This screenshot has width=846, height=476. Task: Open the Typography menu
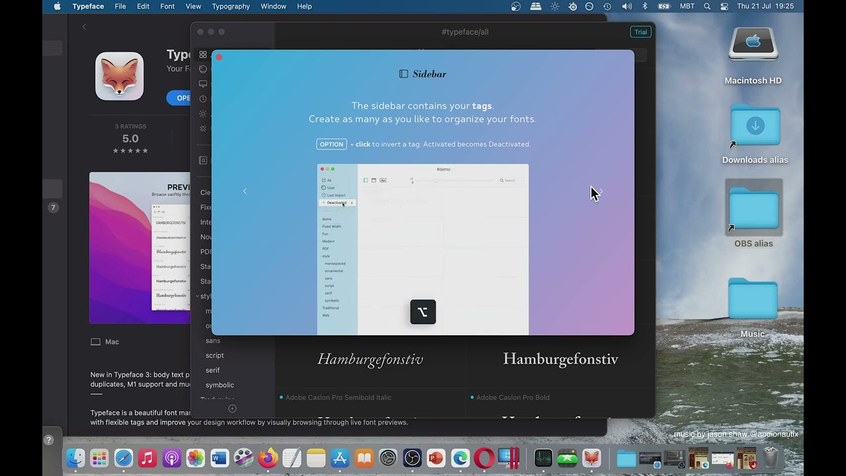tap(231, 6)
